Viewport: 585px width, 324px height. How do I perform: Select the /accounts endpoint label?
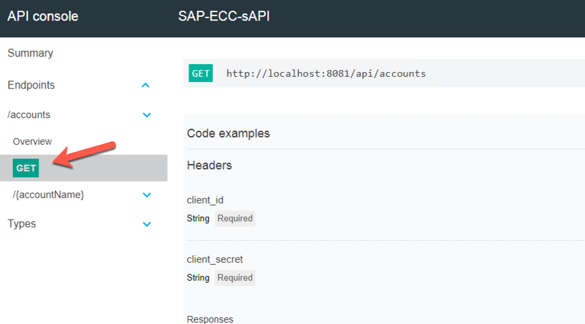pyautogui.click(x=29, y=115)
